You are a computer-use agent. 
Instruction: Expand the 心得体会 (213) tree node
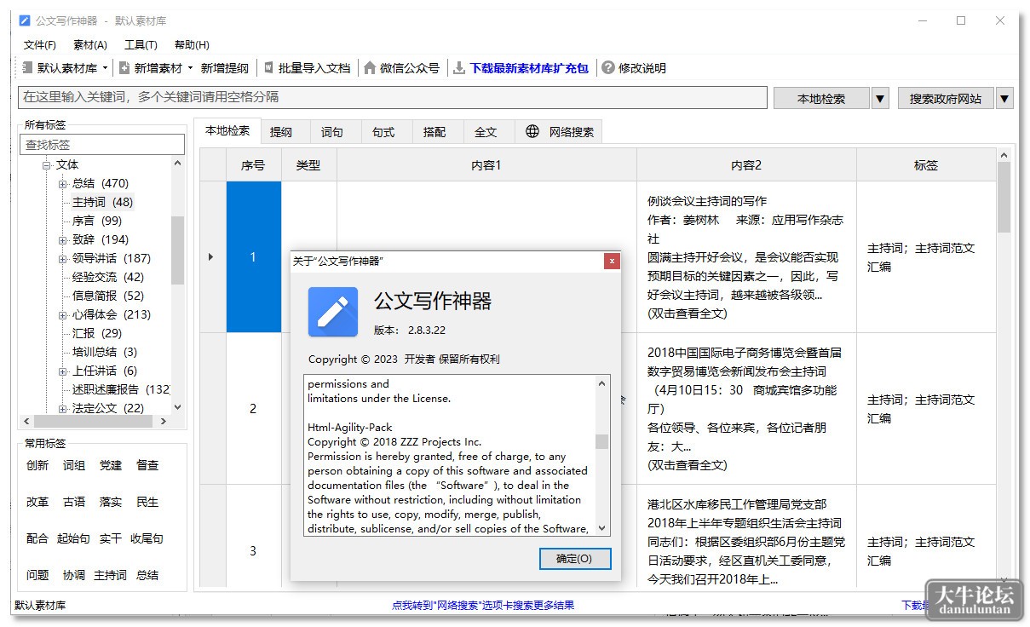pos(62,315)
